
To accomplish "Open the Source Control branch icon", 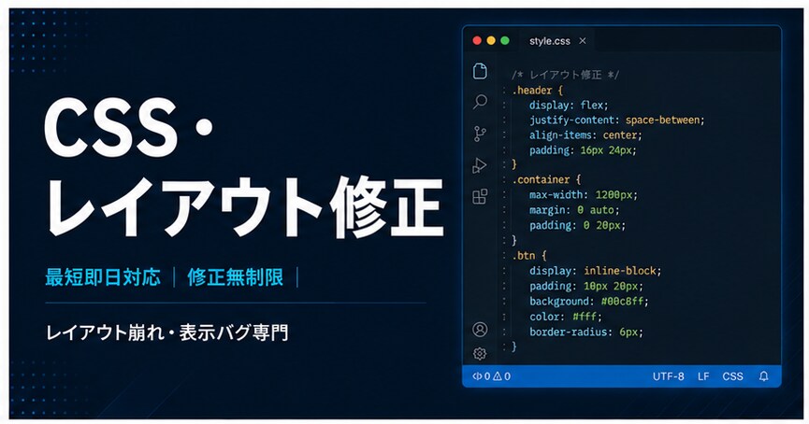I will coord(480,134).
